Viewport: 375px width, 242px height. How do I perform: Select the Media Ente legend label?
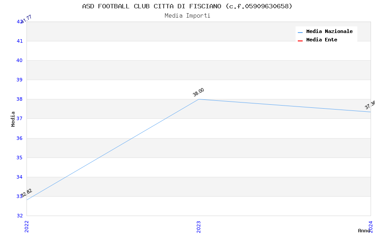pos(322,40)
